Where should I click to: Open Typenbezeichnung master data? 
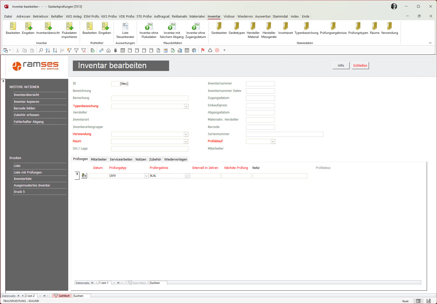(x=306, y=28)
